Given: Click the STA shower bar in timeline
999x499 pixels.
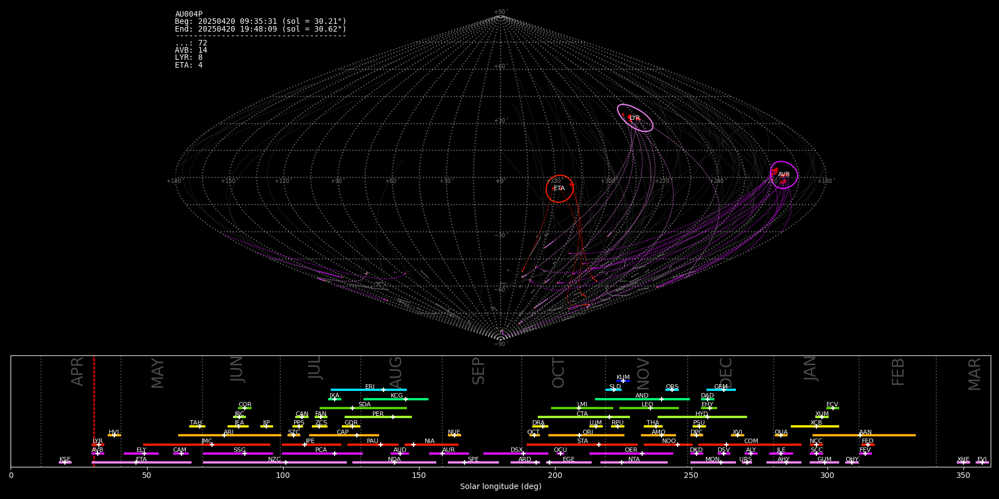Looking at the screenshot, I should click(582, 445).
